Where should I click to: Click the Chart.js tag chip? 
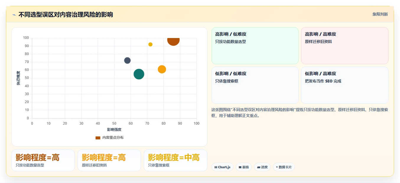click(x=222, y=167)
